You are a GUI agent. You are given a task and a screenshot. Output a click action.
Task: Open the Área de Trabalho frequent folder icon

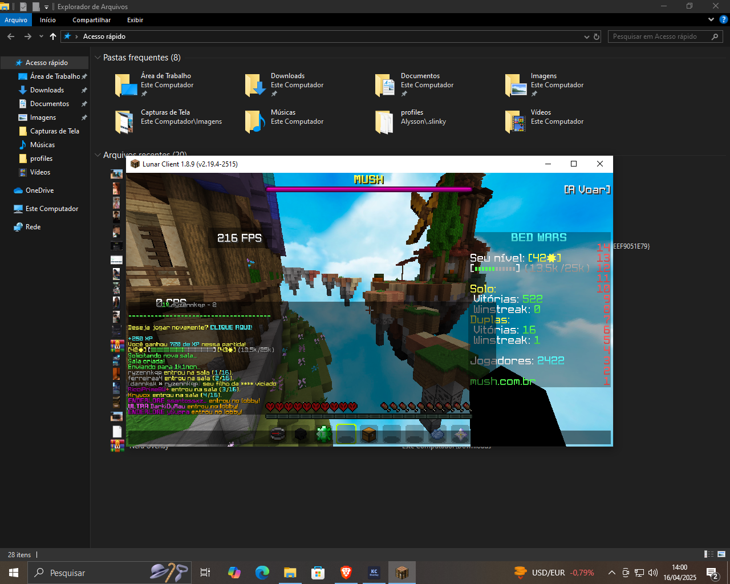[125, 85]
